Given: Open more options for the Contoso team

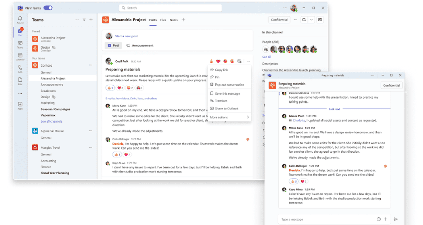Looking at the screenshot, I should click(91, 65).
